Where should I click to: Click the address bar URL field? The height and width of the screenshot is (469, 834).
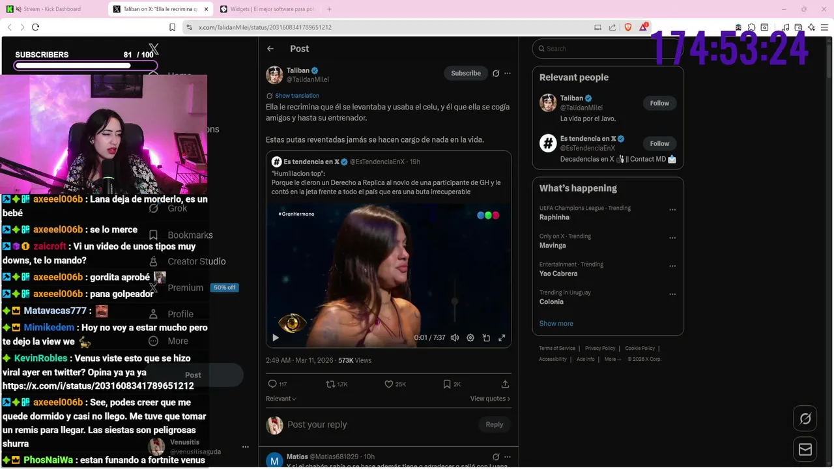384,27
